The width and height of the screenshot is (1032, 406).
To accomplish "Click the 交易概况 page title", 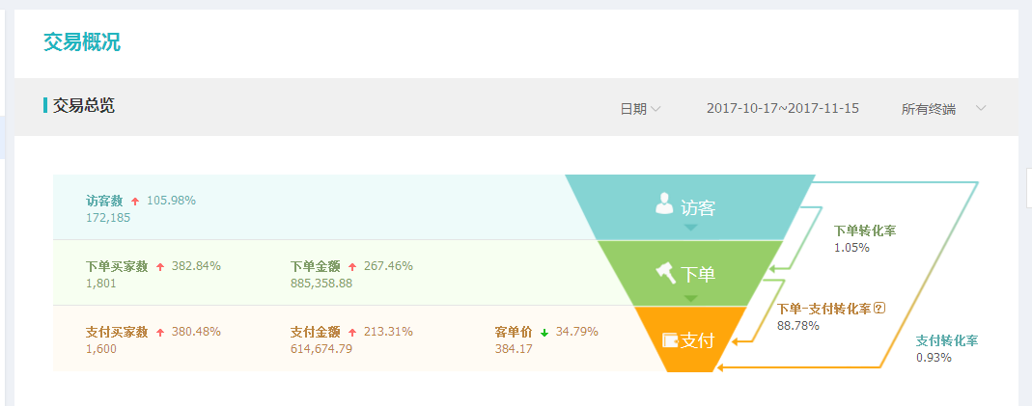I will coord(82,42).
